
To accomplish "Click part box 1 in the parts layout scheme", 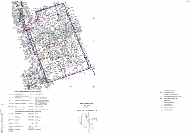I will coord(81,115).
